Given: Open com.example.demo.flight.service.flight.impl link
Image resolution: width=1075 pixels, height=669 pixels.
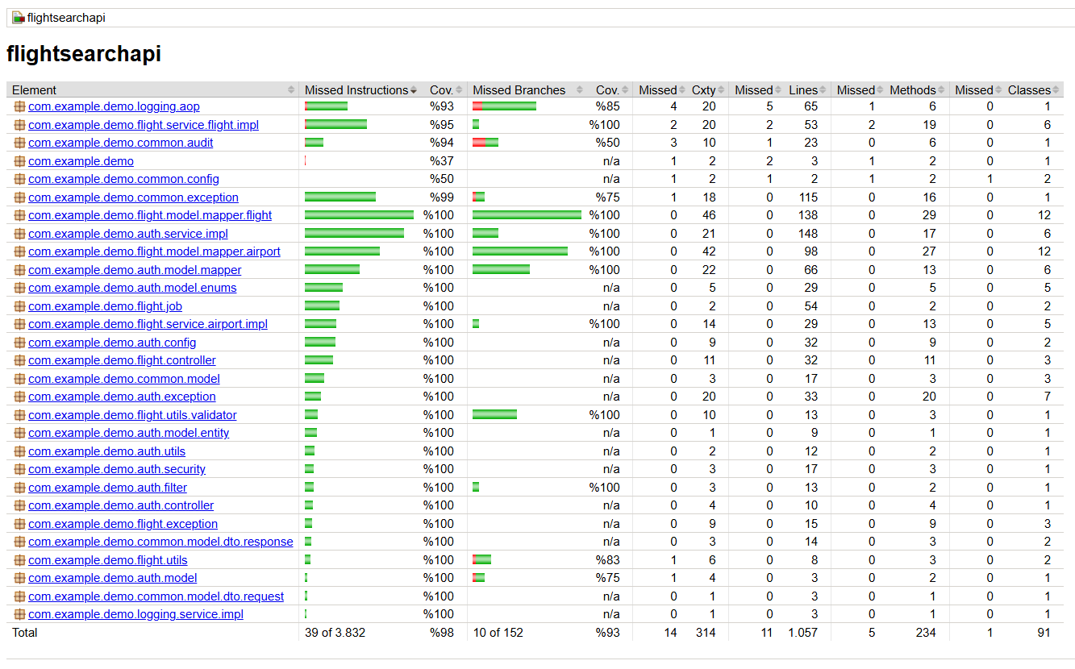Looking at the screenshot, I should click(x=144, y=125).
